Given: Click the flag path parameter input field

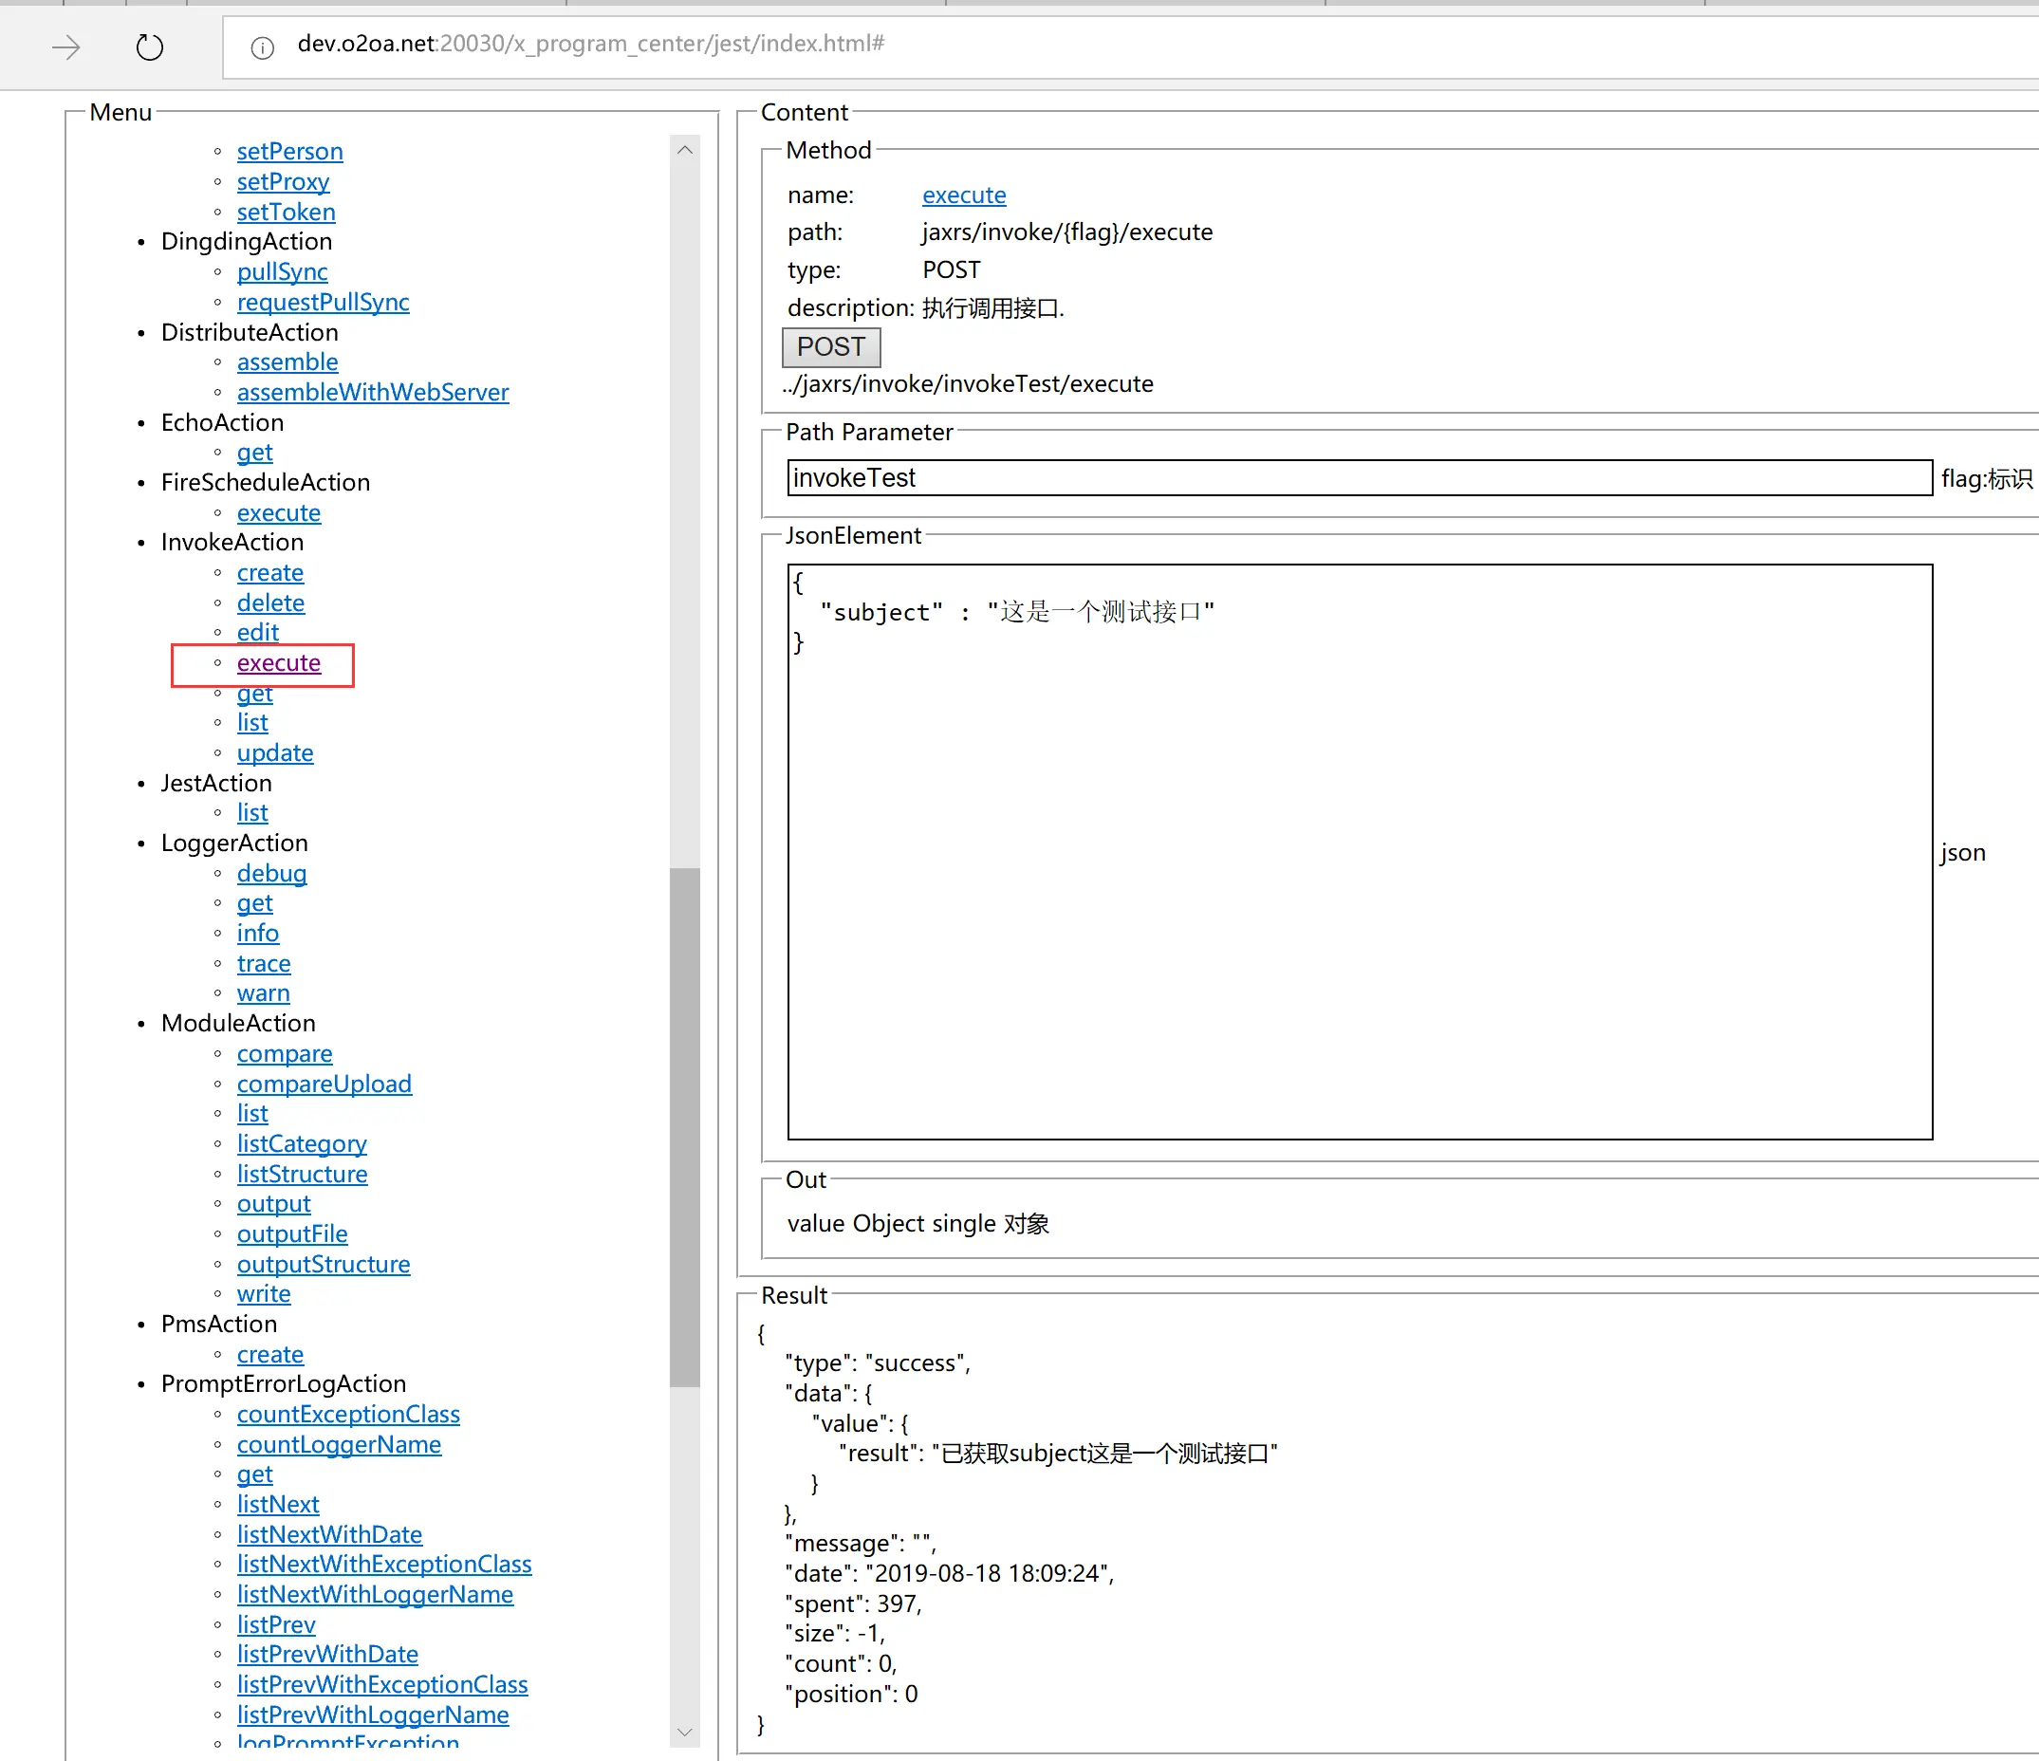Looking at the screenshot, I should 1358,478.
